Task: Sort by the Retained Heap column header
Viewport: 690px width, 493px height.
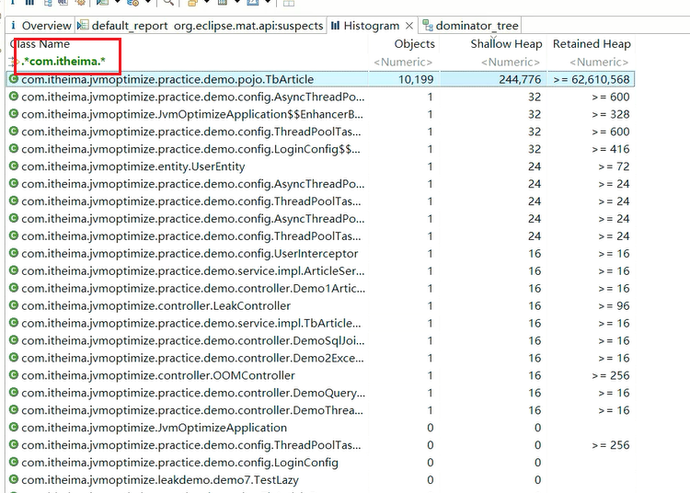Action: tap(591, 44)
